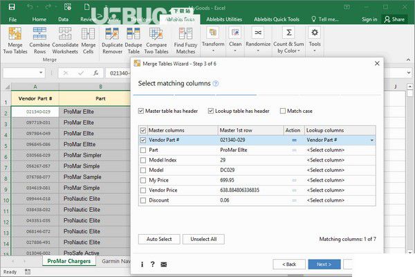Open Count & Sum by Color dropdown
This screenshot has height=277, width=415.
coord(288,39)
